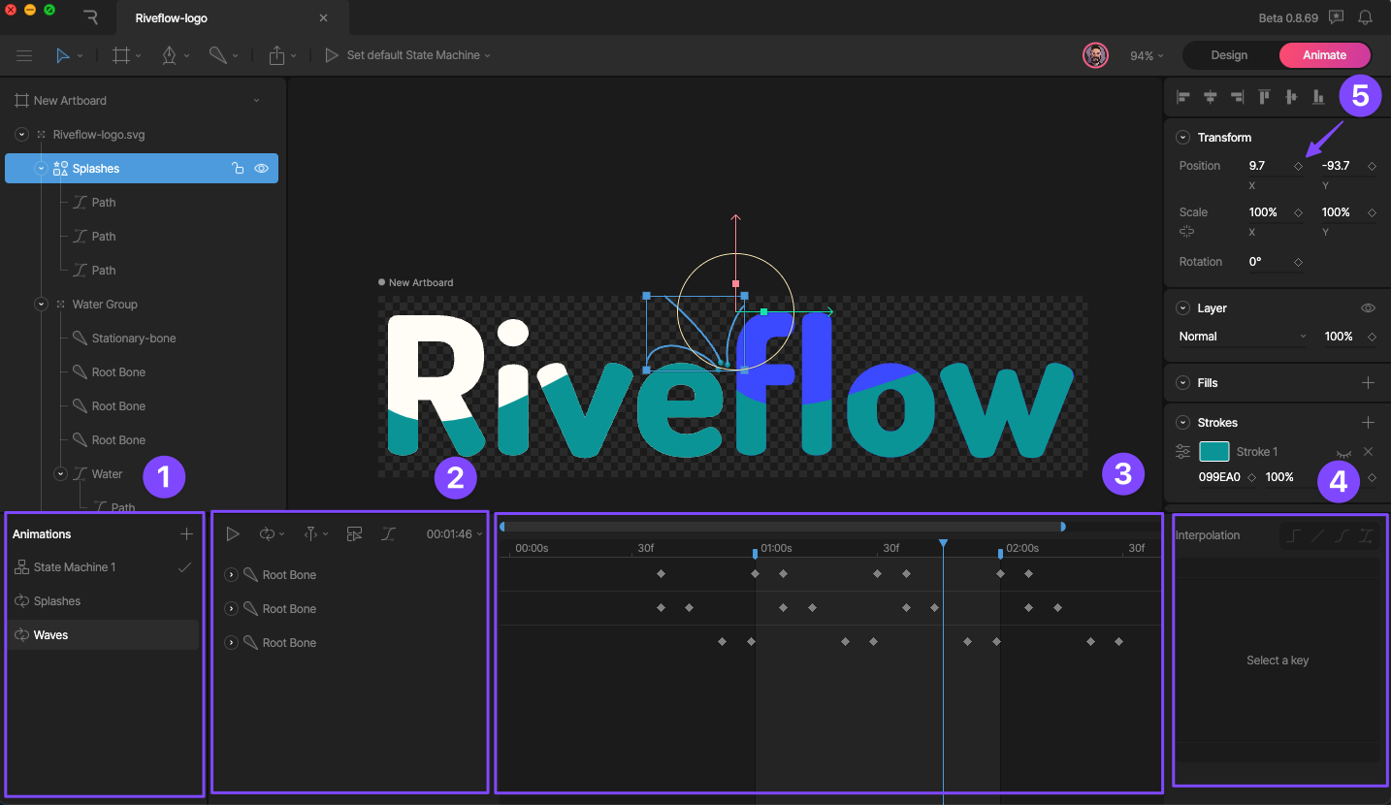
Task: Align selection to left edges
Action: tap(1182, 97)
